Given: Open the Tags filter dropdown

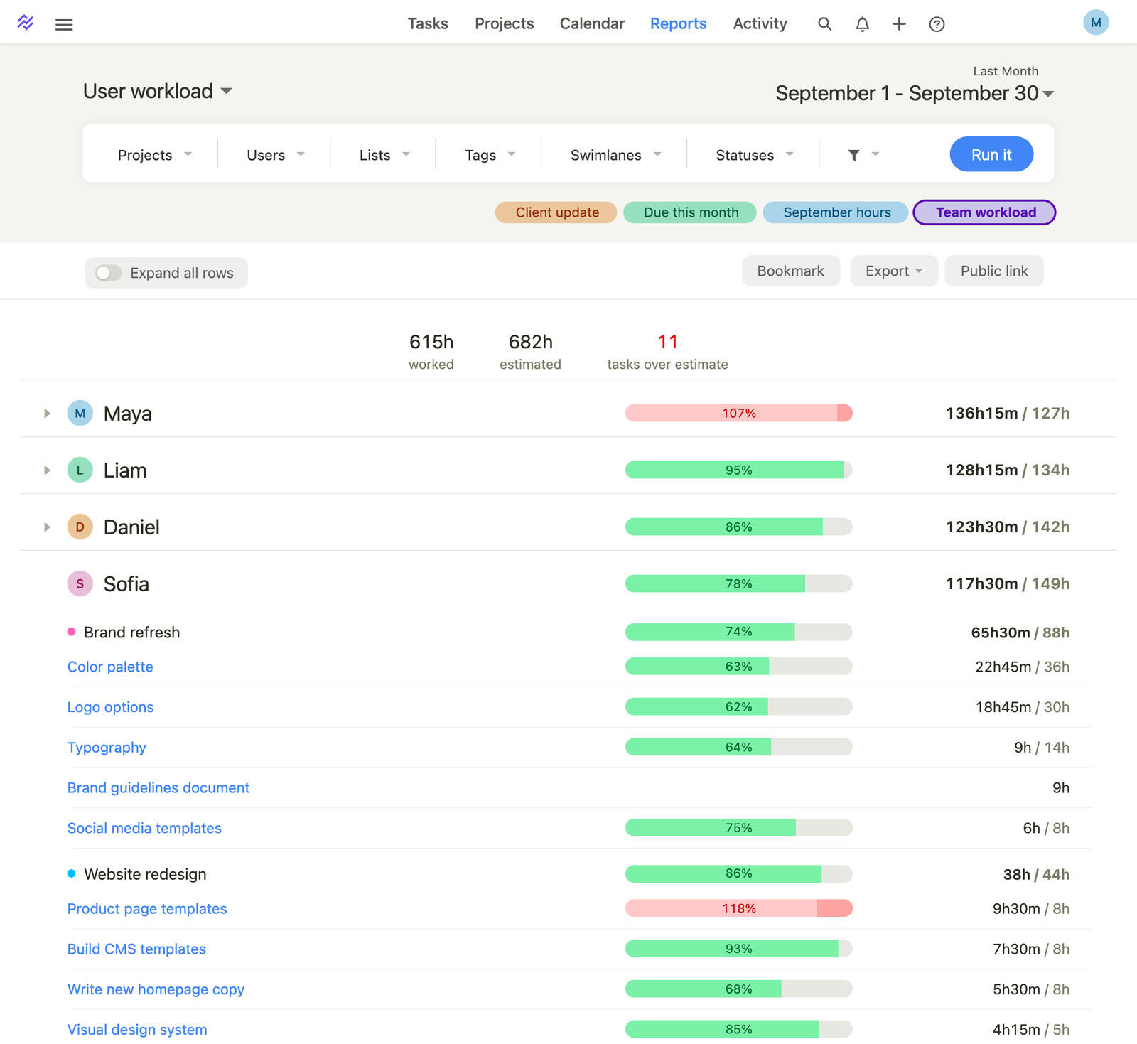Looking at the screenshot, I should point(490,154).
